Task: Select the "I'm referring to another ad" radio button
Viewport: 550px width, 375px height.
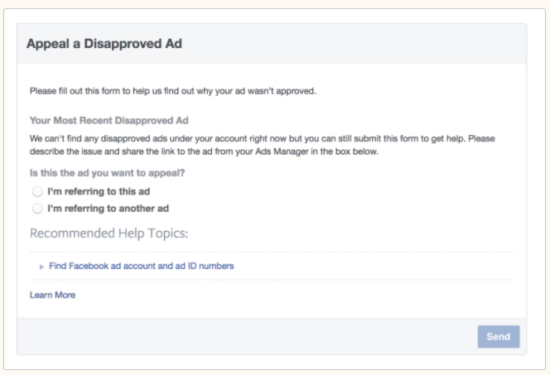Action: pos(36,209)
